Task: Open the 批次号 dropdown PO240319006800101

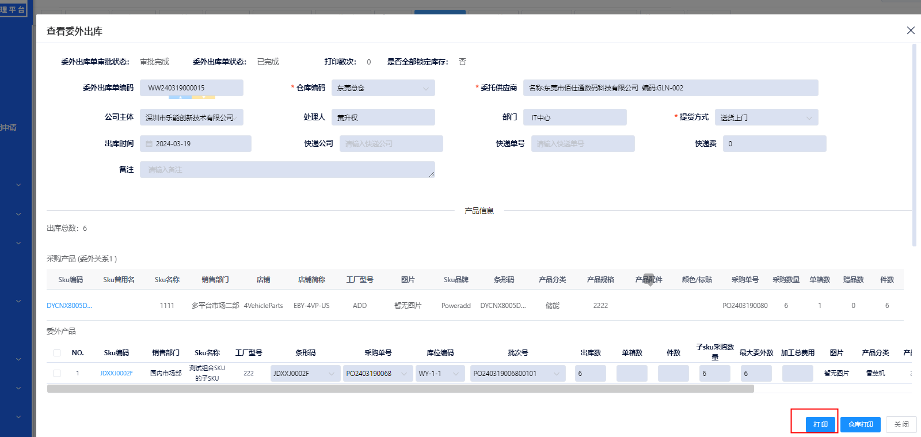Action: coord(518,374)
